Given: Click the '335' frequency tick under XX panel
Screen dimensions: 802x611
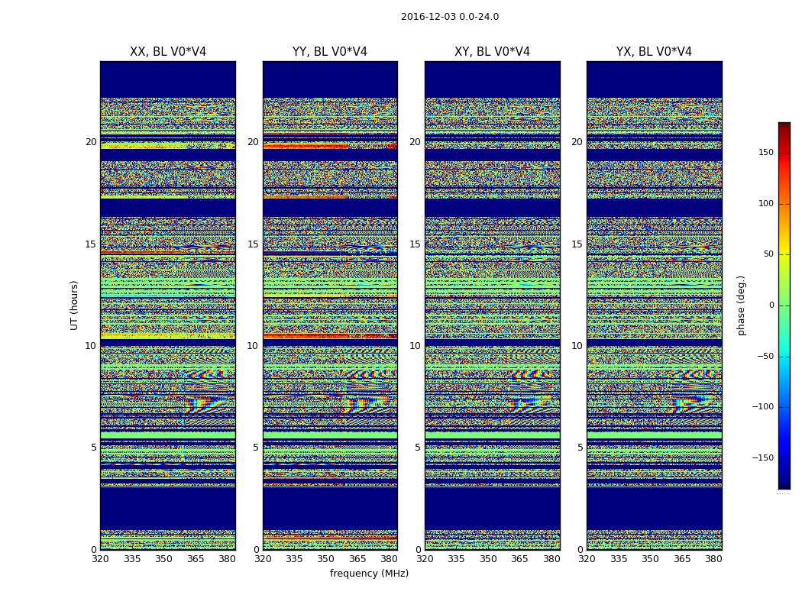Looking at the screenshot, I should coord(132,559).
